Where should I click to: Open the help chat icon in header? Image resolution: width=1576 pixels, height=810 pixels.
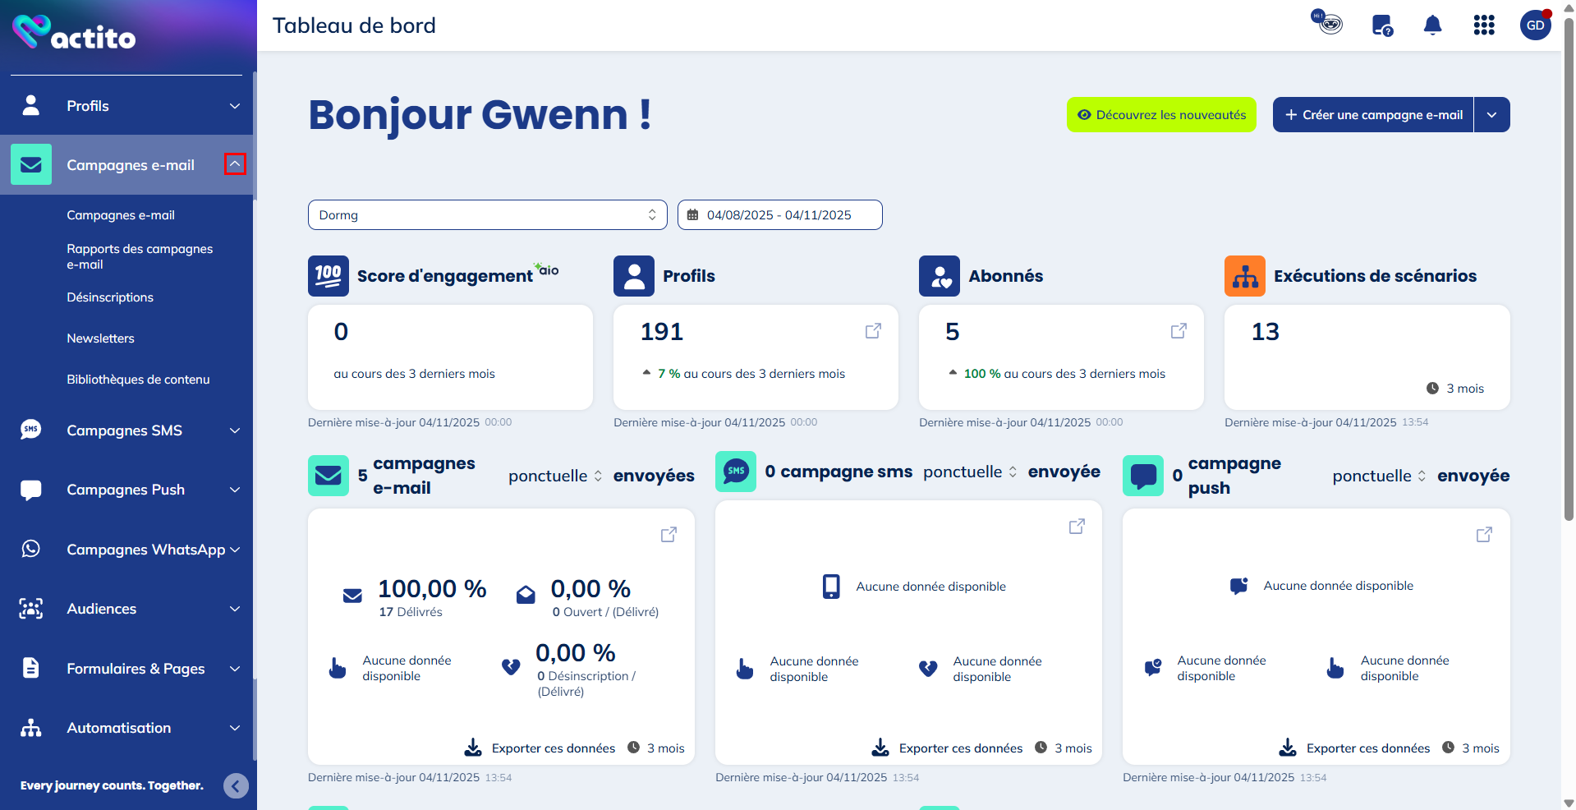click(x=1382, y=25)
